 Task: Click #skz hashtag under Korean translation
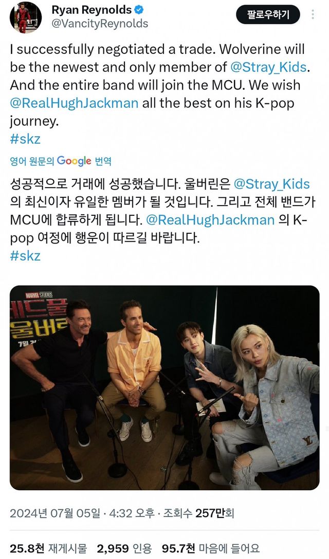(x=25, y=256)
